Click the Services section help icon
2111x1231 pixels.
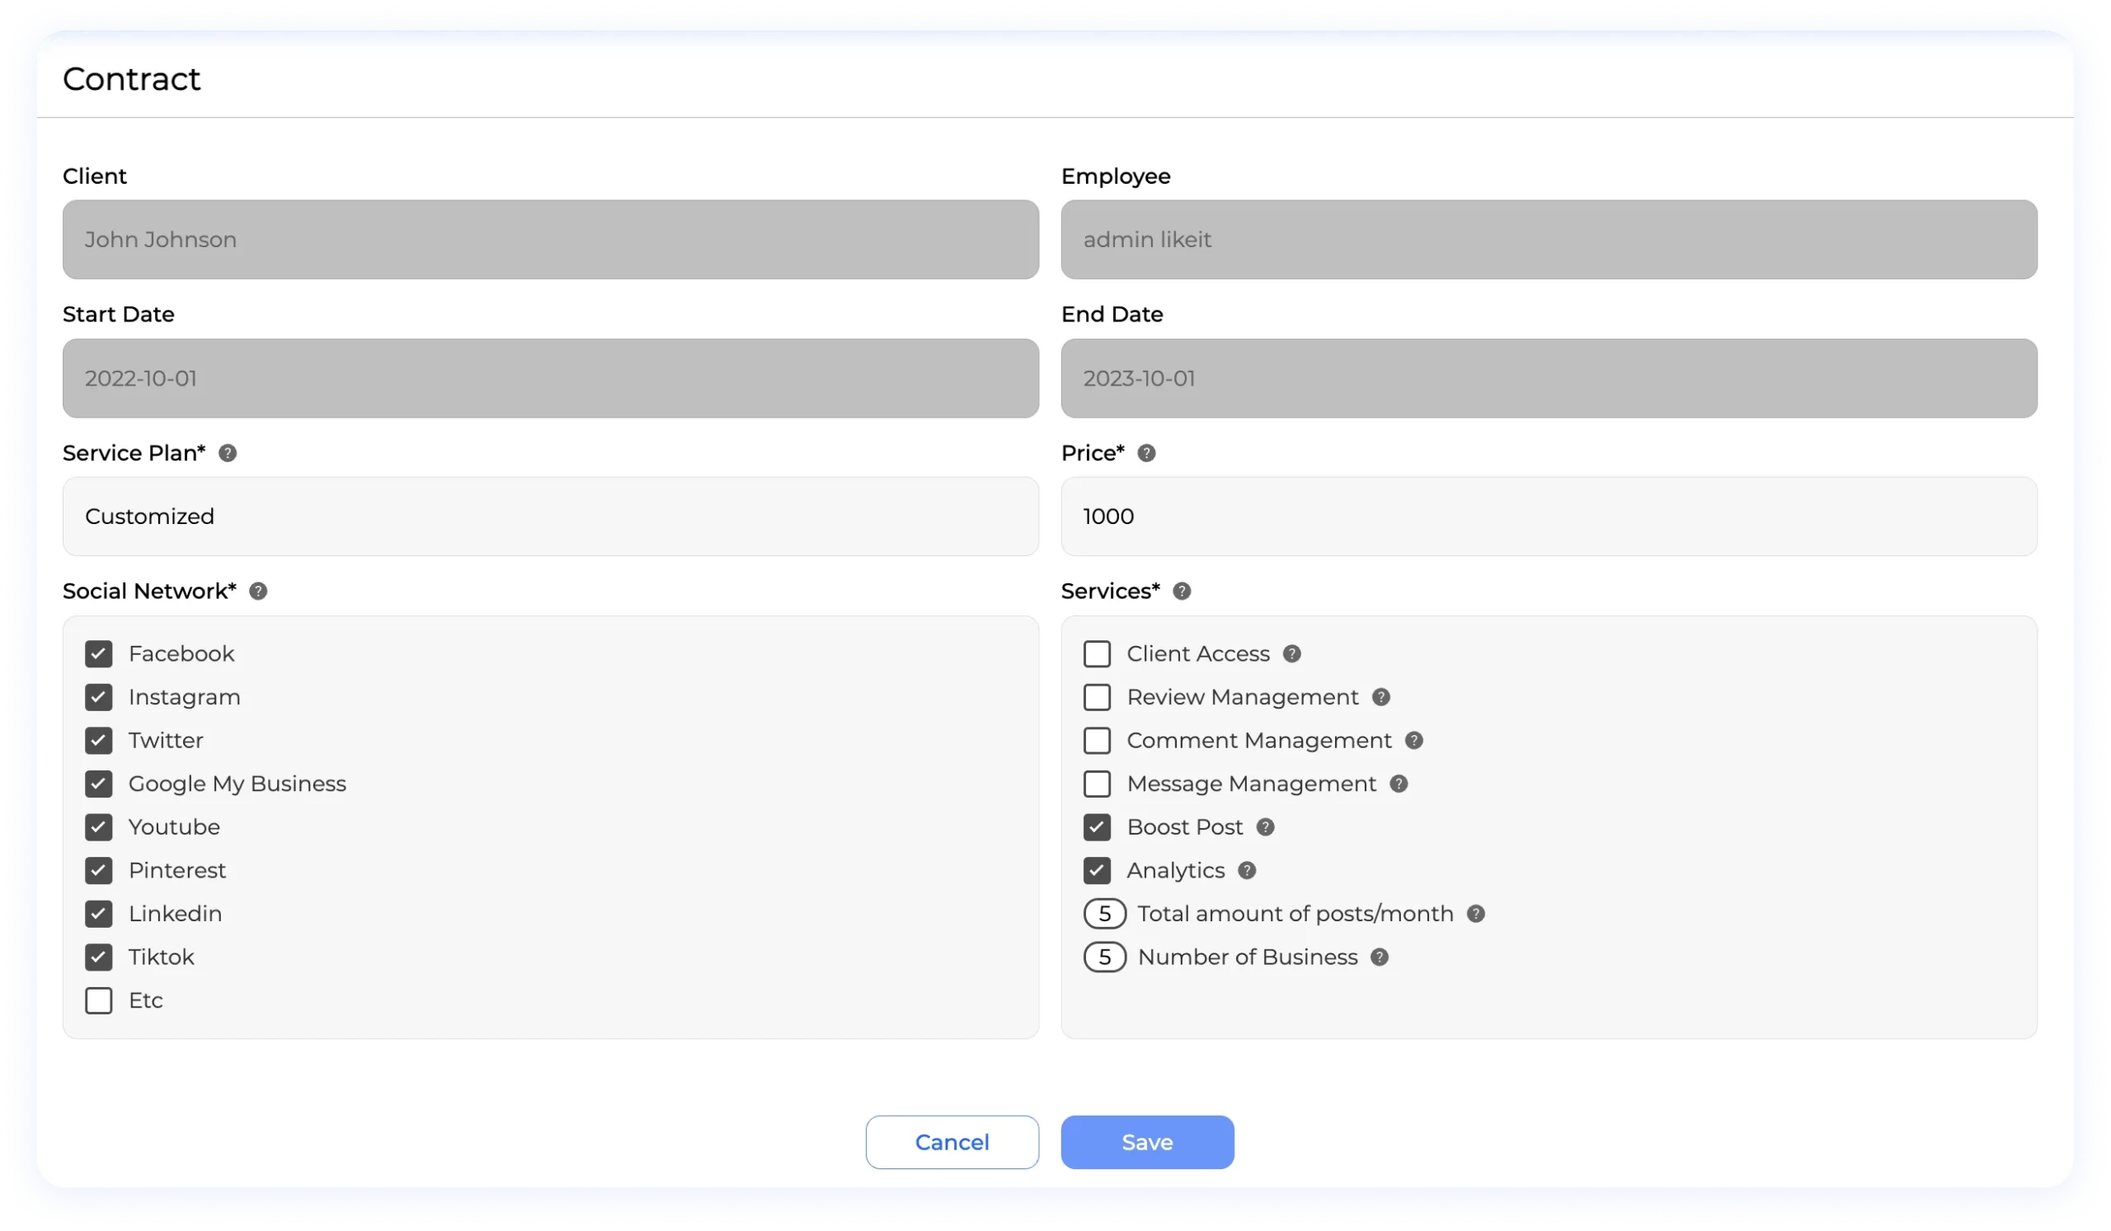click(1181, 591)
